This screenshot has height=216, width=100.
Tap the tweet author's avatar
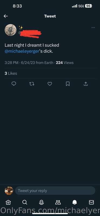11,30
